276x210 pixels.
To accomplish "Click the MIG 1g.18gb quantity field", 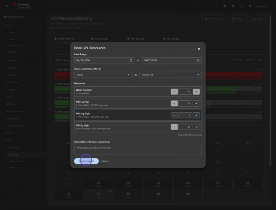I will [x=185, y=127].
